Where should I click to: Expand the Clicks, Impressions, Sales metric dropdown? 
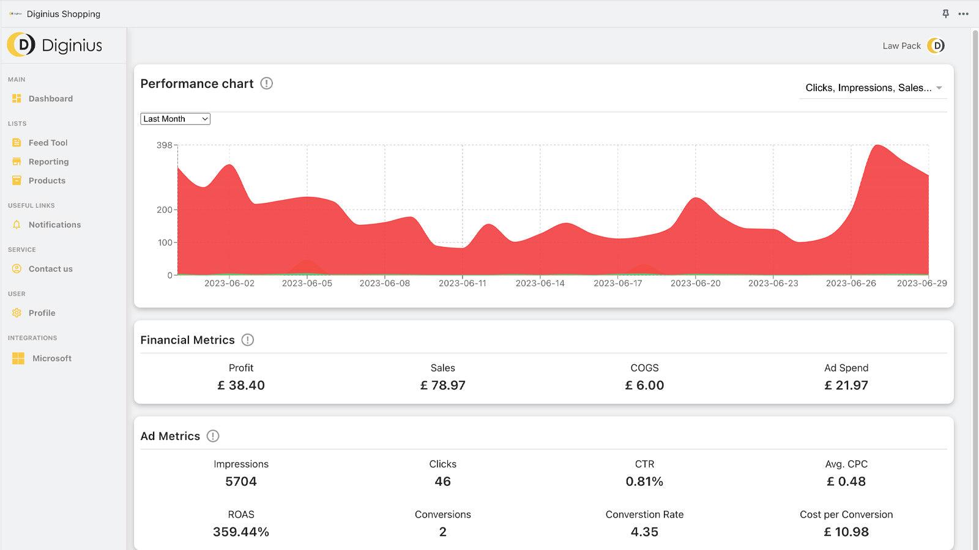pyautogui.click(x=873, y=87)
